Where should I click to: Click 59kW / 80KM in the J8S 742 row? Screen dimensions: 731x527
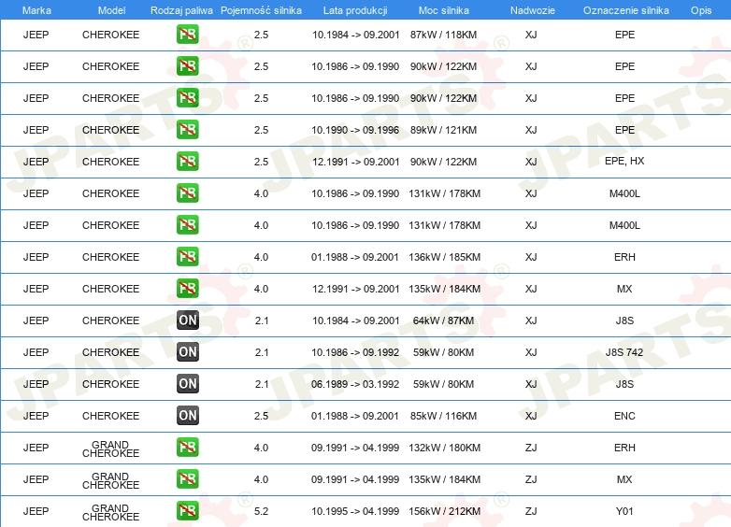443,352
